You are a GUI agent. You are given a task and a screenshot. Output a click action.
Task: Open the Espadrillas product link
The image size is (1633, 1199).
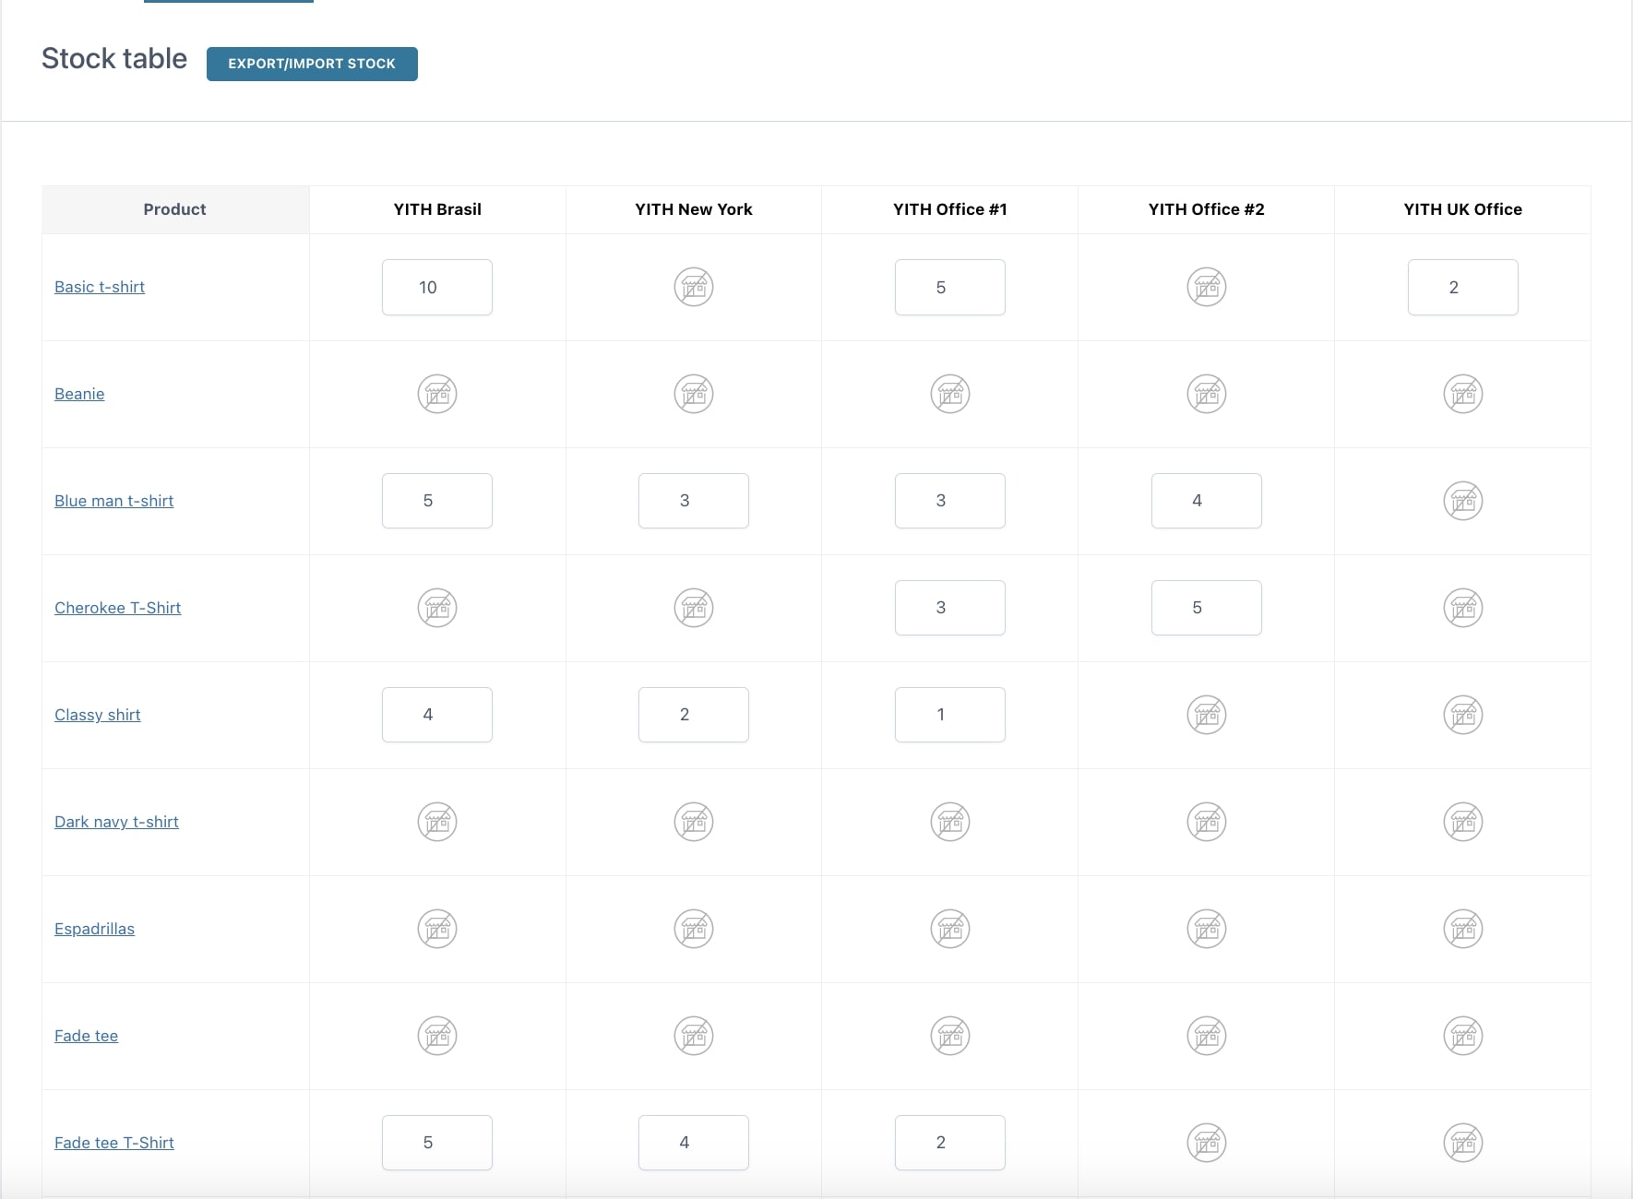pos(94,929)
